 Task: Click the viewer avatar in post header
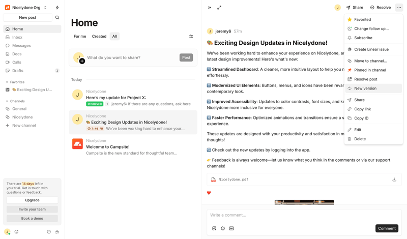(x=337, y=8)
